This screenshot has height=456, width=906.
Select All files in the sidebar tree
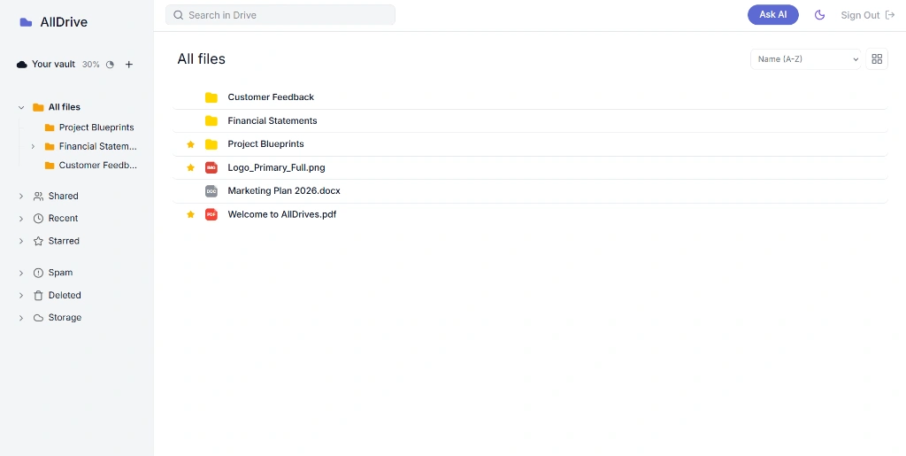(64, 107)
